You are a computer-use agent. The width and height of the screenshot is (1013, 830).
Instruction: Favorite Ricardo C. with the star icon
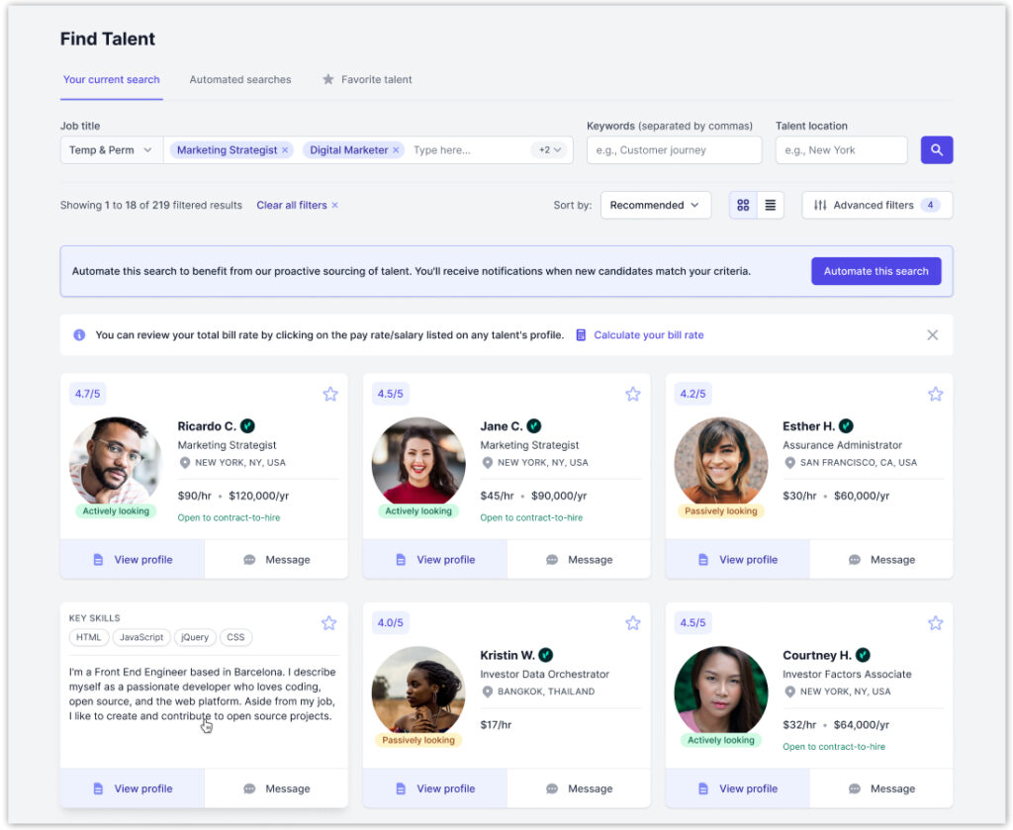point(330,394)
